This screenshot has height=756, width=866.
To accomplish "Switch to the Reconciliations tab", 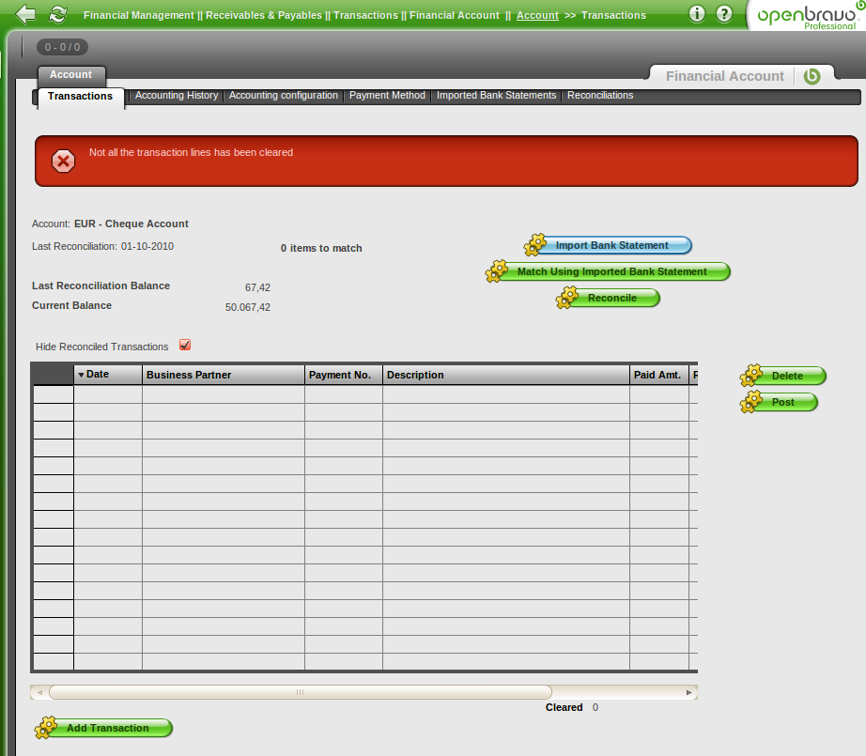I will pos(600,95).
